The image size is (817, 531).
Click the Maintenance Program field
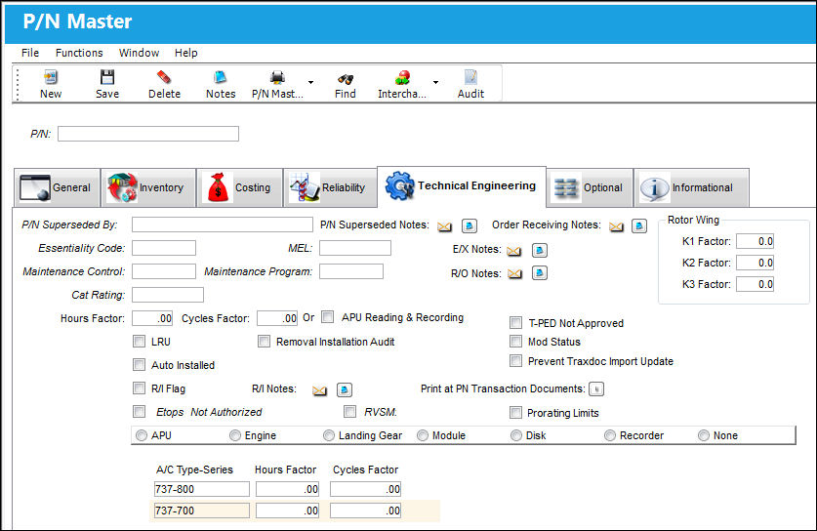[351, 271]
